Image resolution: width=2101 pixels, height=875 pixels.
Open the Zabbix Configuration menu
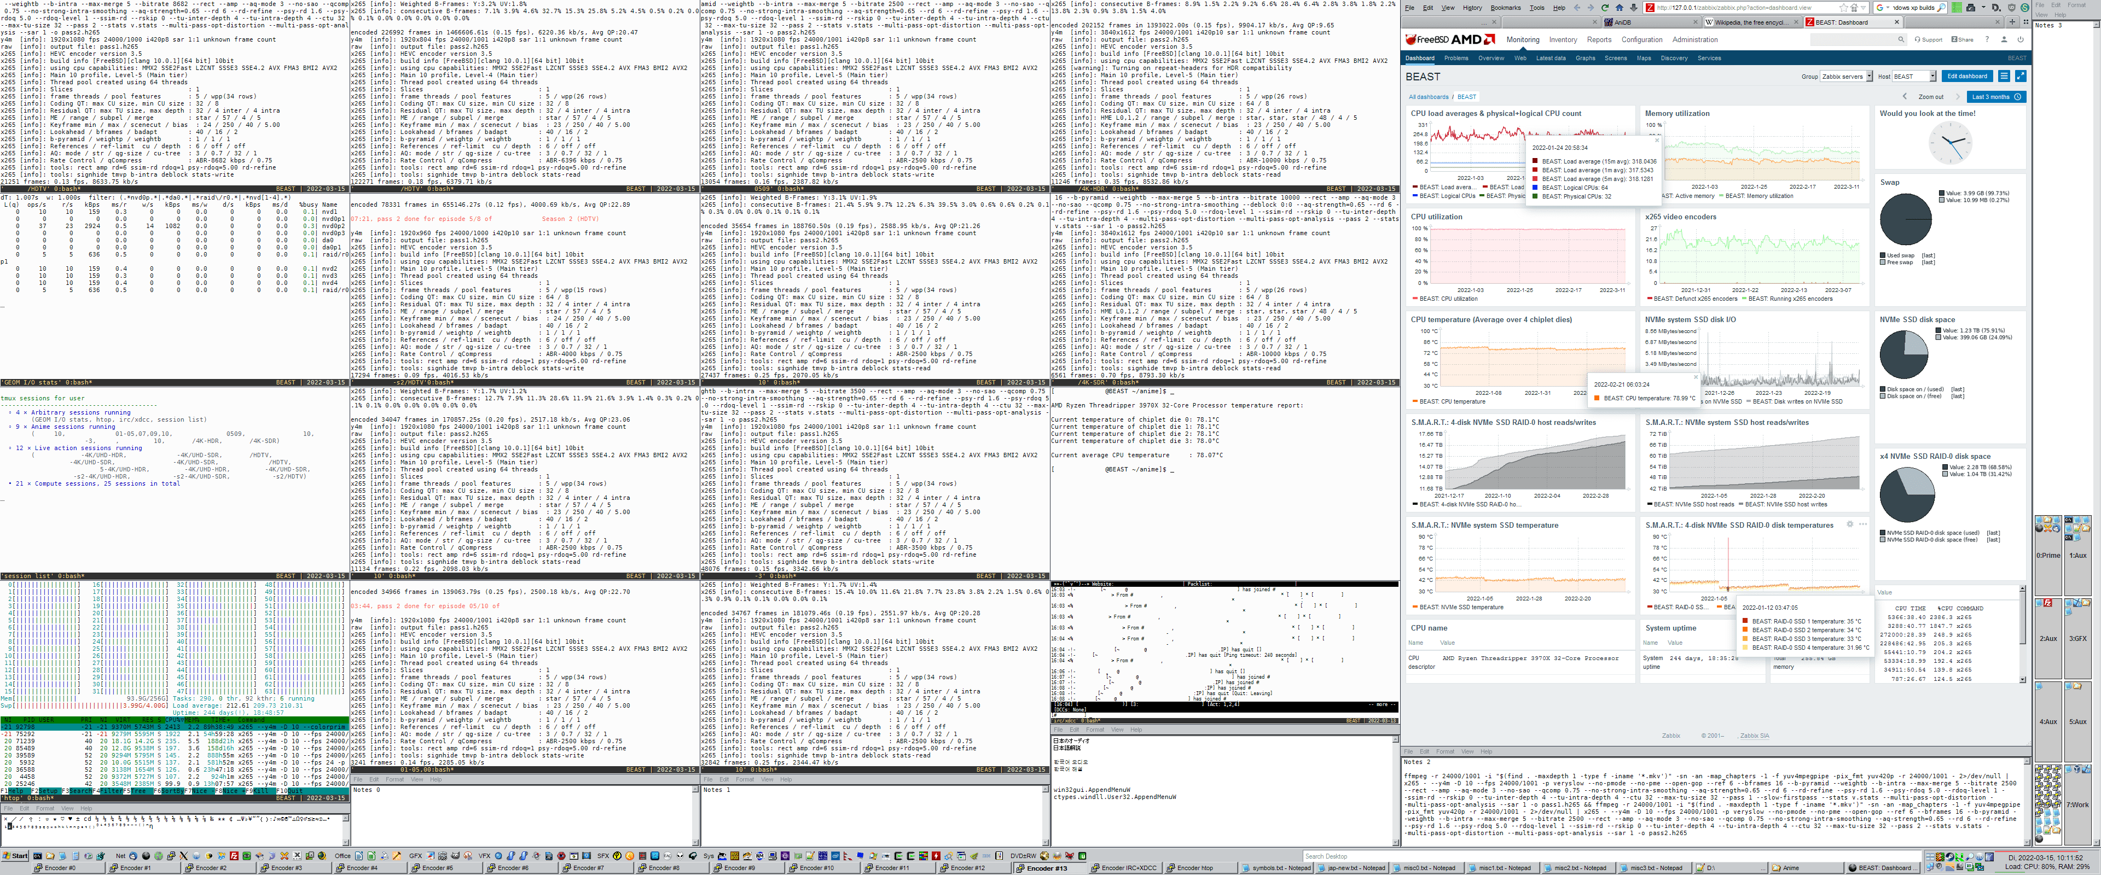tap(1643, 40)
